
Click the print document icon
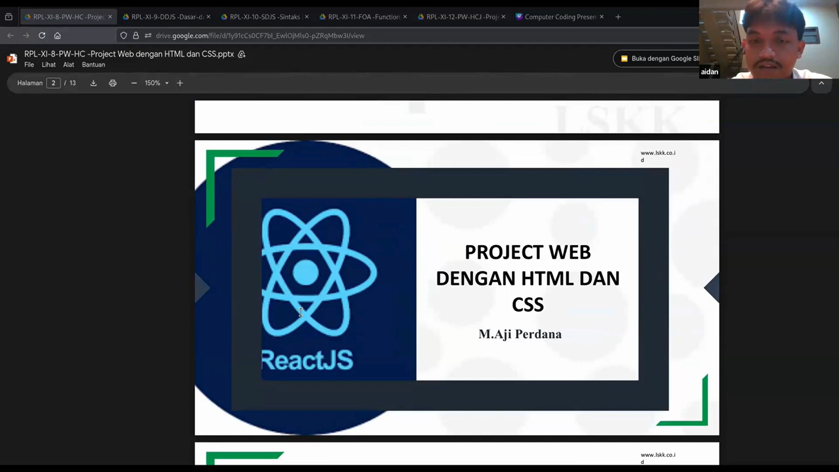(x=113, y=83)
